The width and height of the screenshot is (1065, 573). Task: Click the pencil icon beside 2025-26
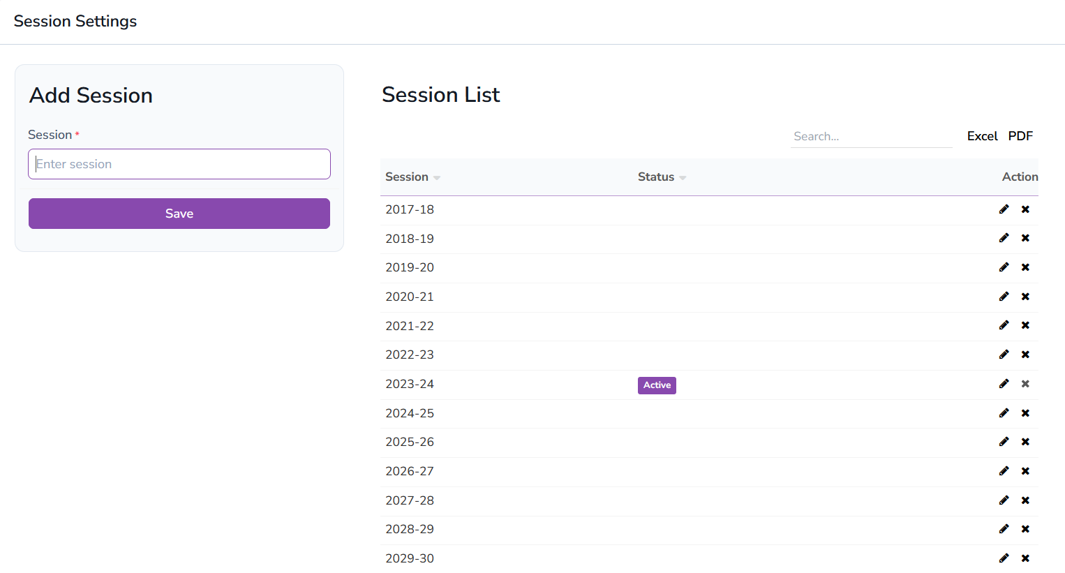[x=1004, y=441]
